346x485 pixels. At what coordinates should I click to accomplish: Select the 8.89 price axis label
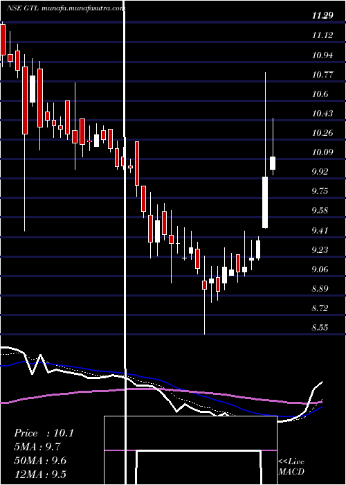pyautogui.click(x=320, y=289)
